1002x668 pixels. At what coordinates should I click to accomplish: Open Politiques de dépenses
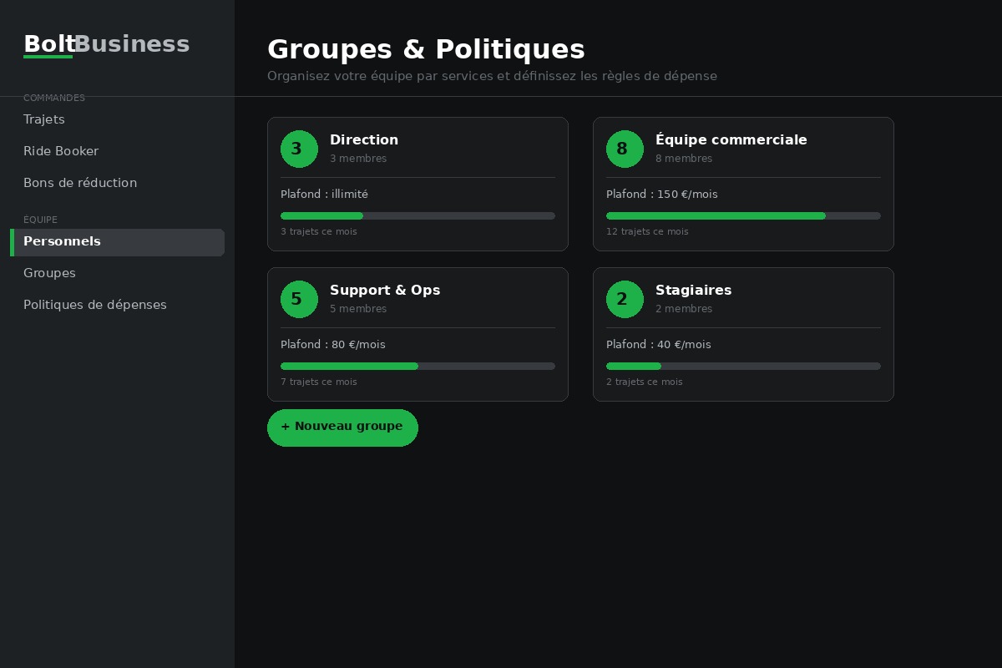click(94, 305)
